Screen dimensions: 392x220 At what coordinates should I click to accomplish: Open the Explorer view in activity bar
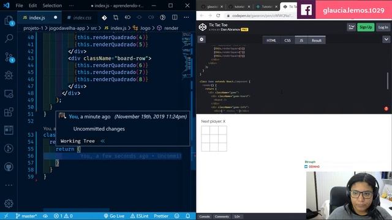9,20
